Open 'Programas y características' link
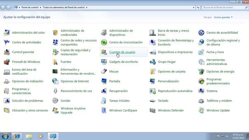Image resolution: width=249 pixels, height=140 pixels. [x=21, y=91]
